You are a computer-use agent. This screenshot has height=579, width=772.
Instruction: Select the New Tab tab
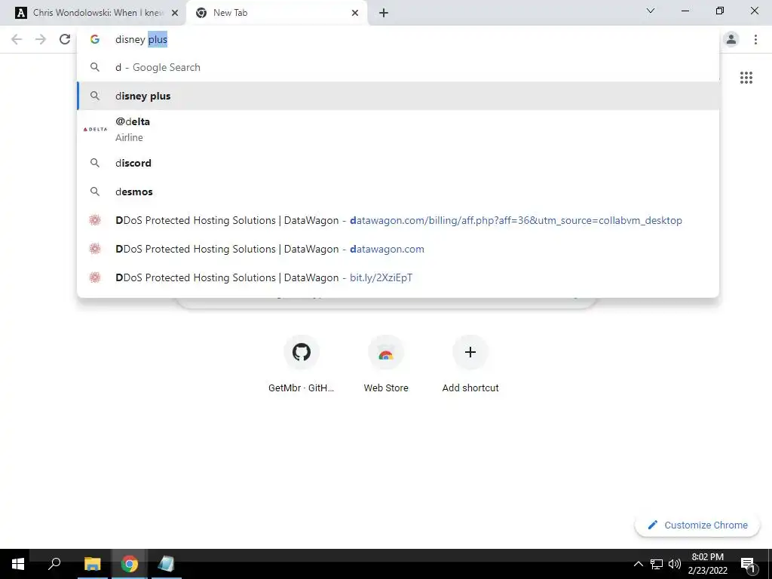tap(276, 13)
